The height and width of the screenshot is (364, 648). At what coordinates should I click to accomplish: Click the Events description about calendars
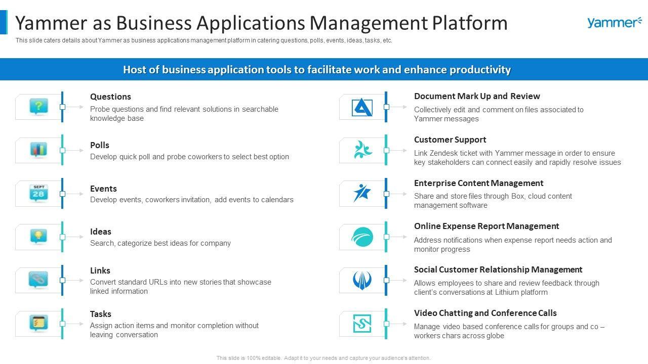tap(192, 200)
